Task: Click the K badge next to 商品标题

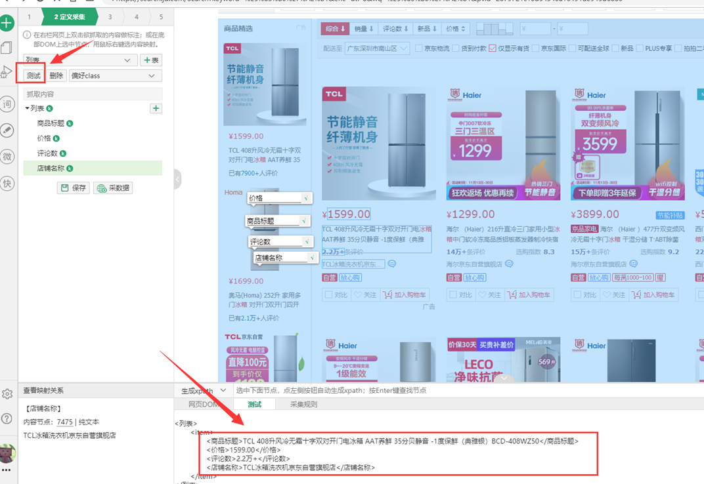Action: [x=70, y=123]
